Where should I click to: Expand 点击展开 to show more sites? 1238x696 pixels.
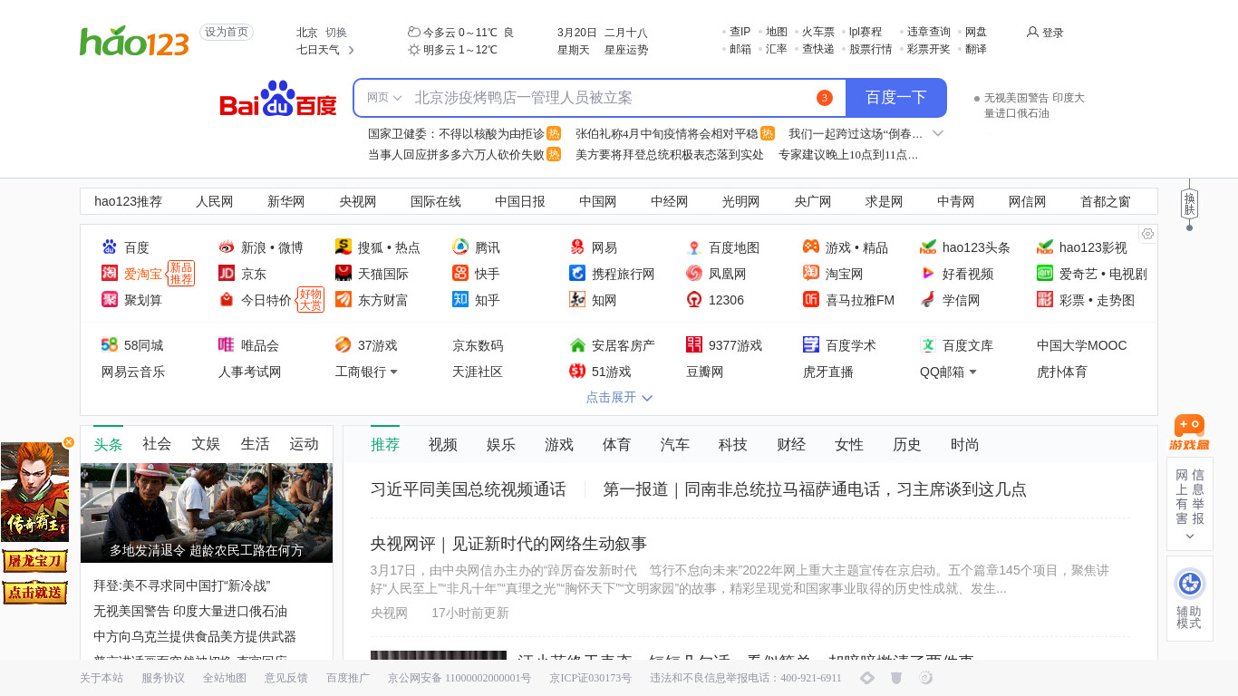[x=619, y=398]
